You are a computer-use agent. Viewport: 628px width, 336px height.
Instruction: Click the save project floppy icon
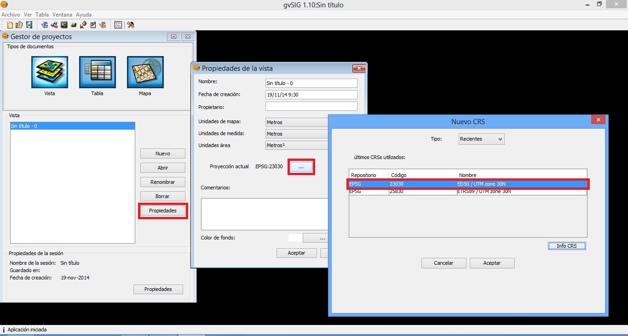[29, 25]
